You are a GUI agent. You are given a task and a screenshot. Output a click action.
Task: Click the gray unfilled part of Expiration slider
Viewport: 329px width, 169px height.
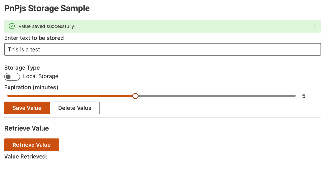(216, 96)
